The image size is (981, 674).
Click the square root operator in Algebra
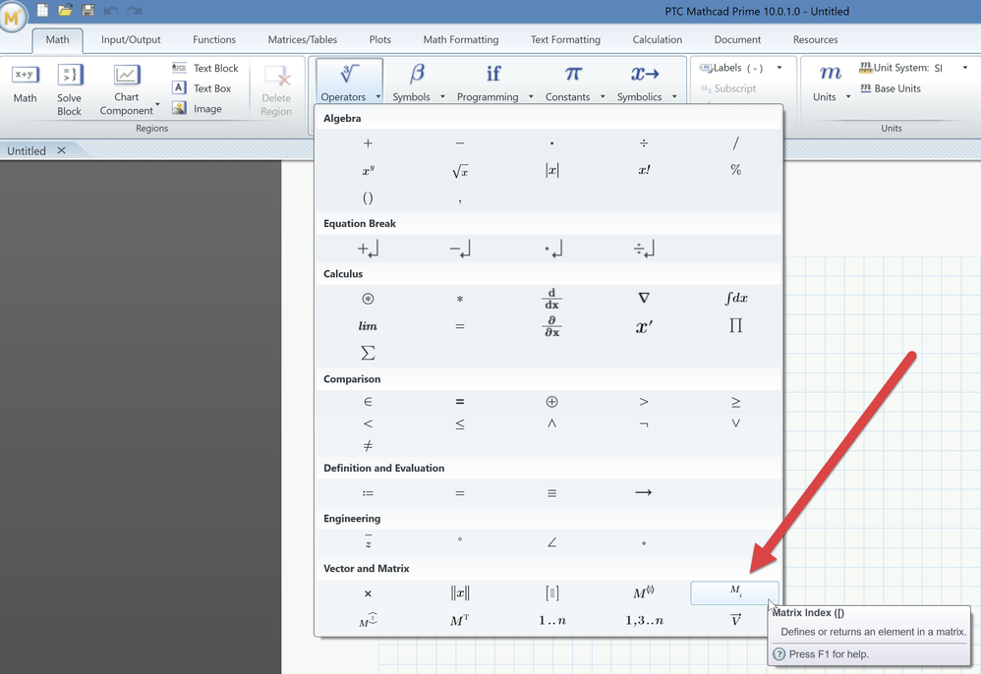[x=459, y=171]
